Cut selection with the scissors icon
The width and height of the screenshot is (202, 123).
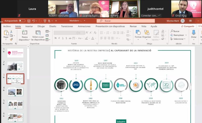point(11,32)
